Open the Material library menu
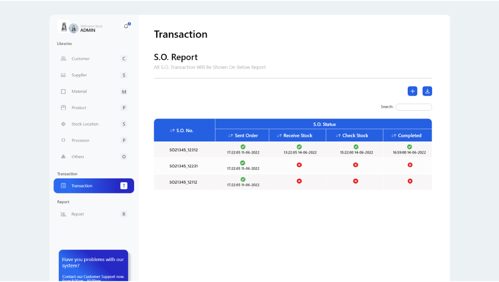The image size is (499, 282). (79, 92)
